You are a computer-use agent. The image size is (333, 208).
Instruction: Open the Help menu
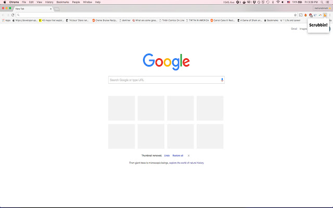tap(98, 2)
